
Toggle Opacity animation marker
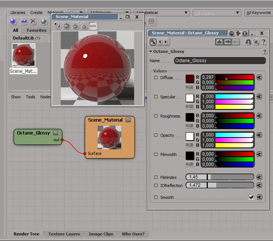[x=156, y=135]
